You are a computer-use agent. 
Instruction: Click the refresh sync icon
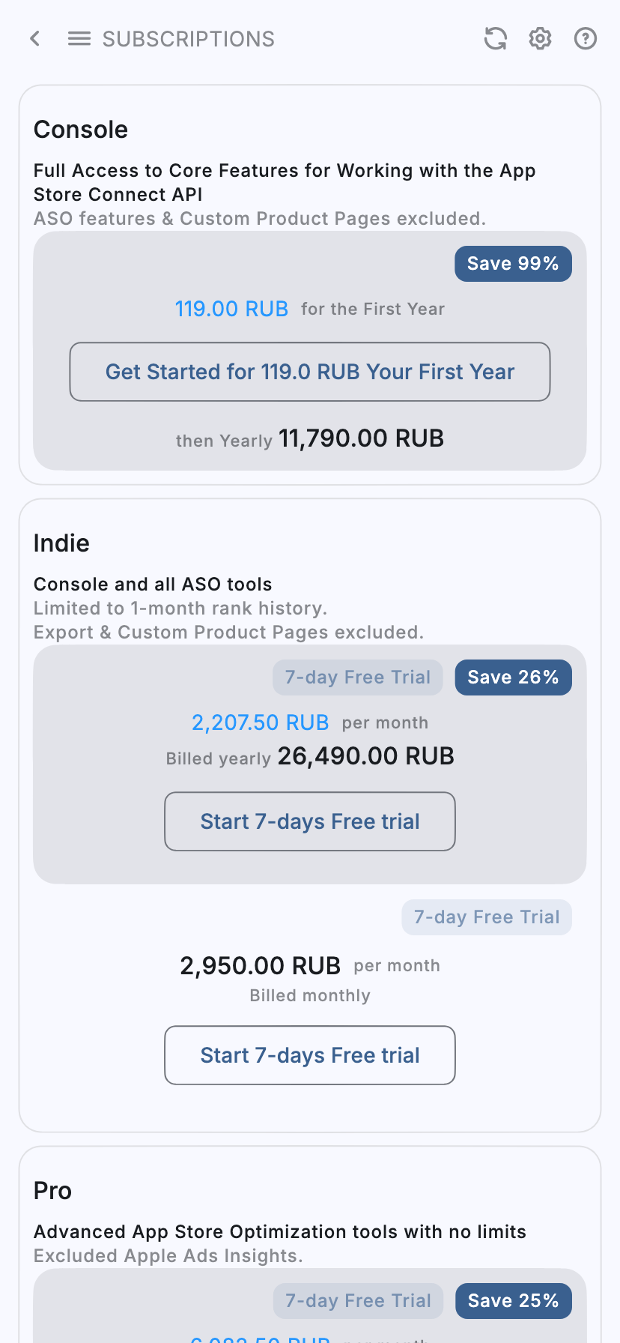tap(495, 38)
